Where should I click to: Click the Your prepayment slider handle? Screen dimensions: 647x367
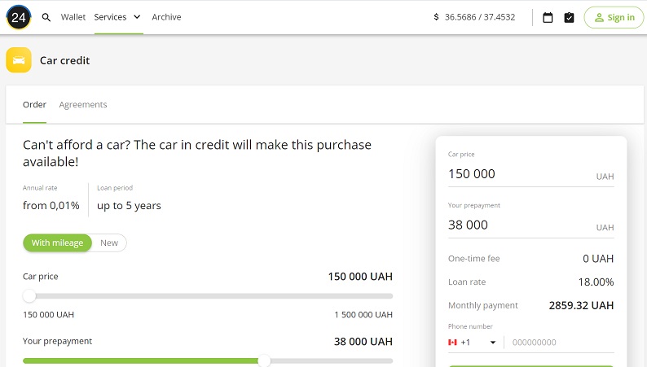264,360
